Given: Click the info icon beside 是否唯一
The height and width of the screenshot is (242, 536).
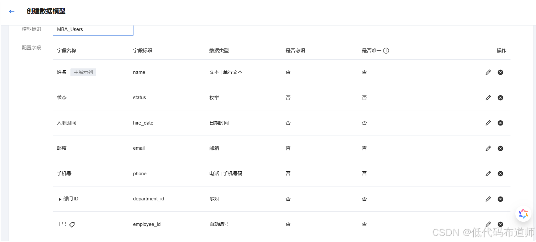Looking at the screenshot, I should click(x=386, y=51).
